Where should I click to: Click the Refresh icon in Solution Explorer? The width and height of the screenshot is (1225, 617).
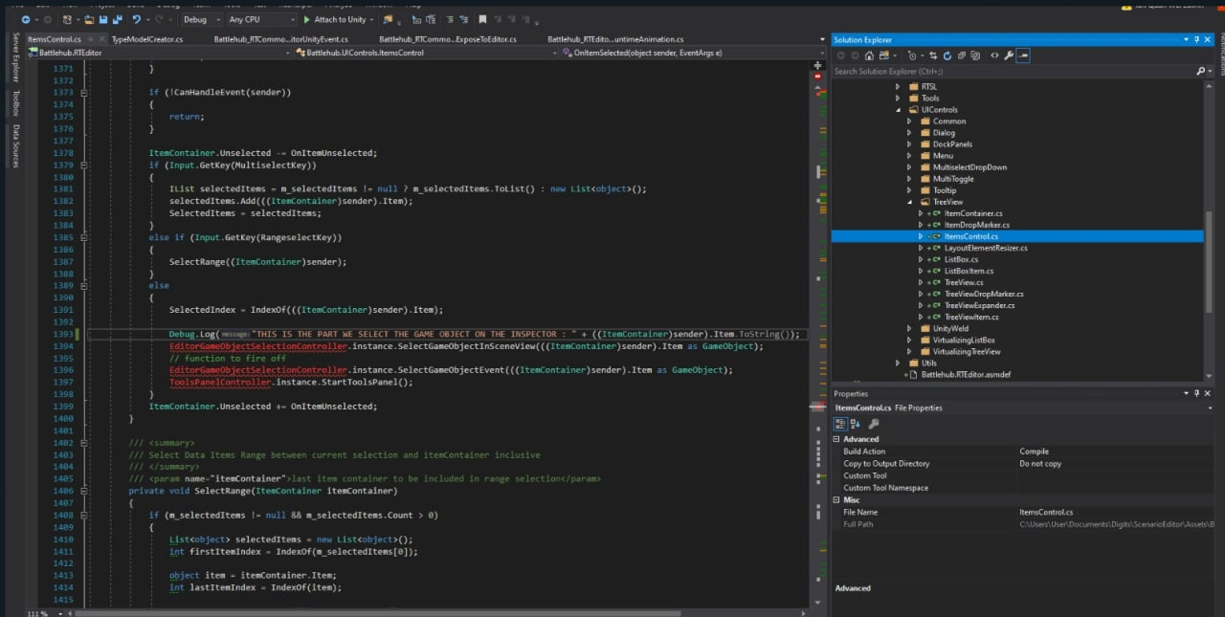947,55
